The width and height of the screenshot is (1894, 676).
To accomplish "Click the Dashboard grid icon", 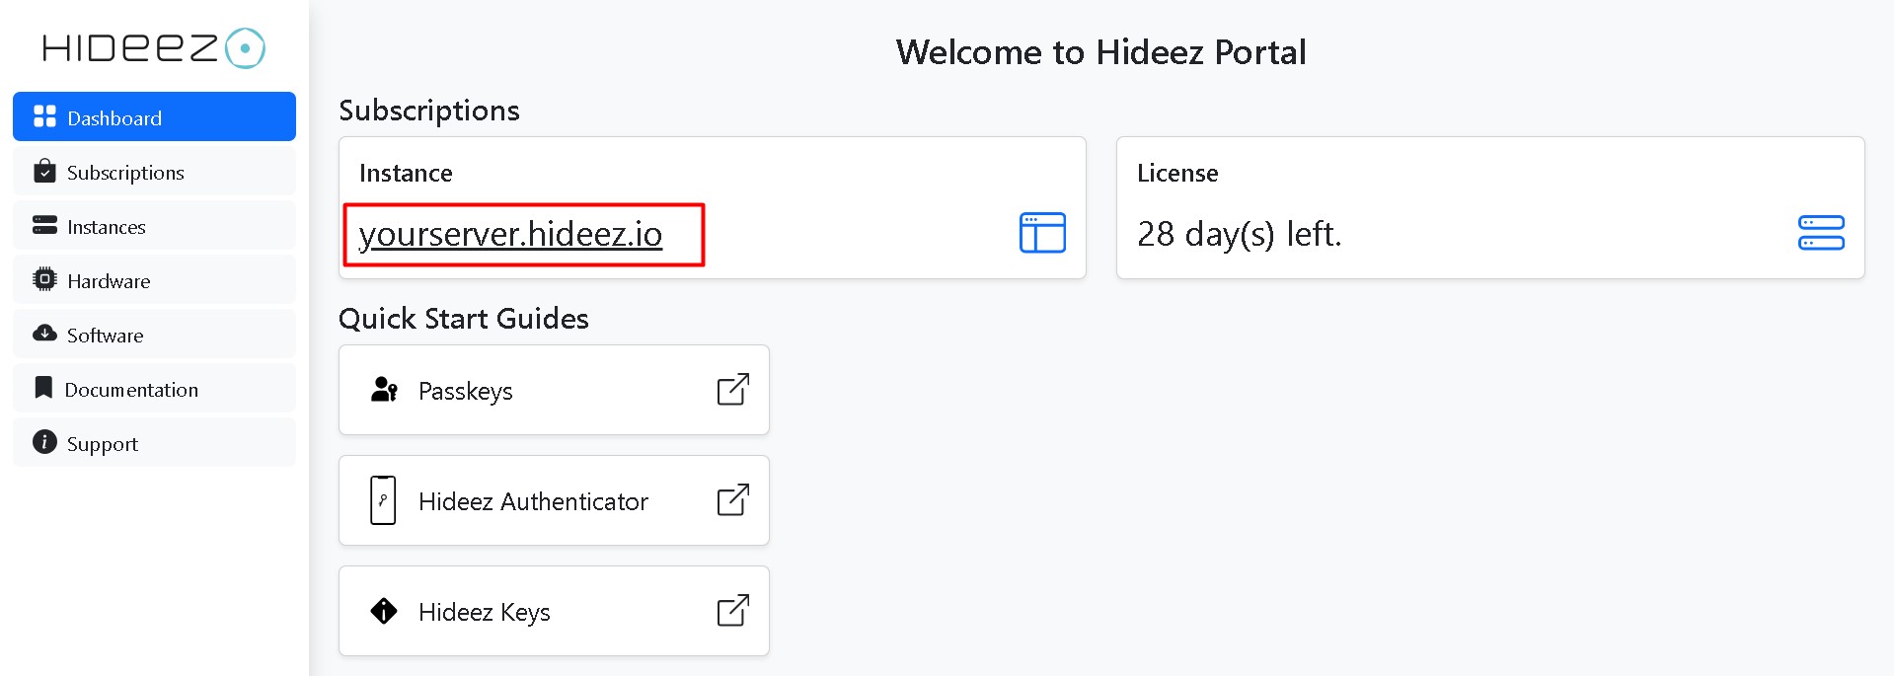I will pyautogui.click(x=44, y=117).
